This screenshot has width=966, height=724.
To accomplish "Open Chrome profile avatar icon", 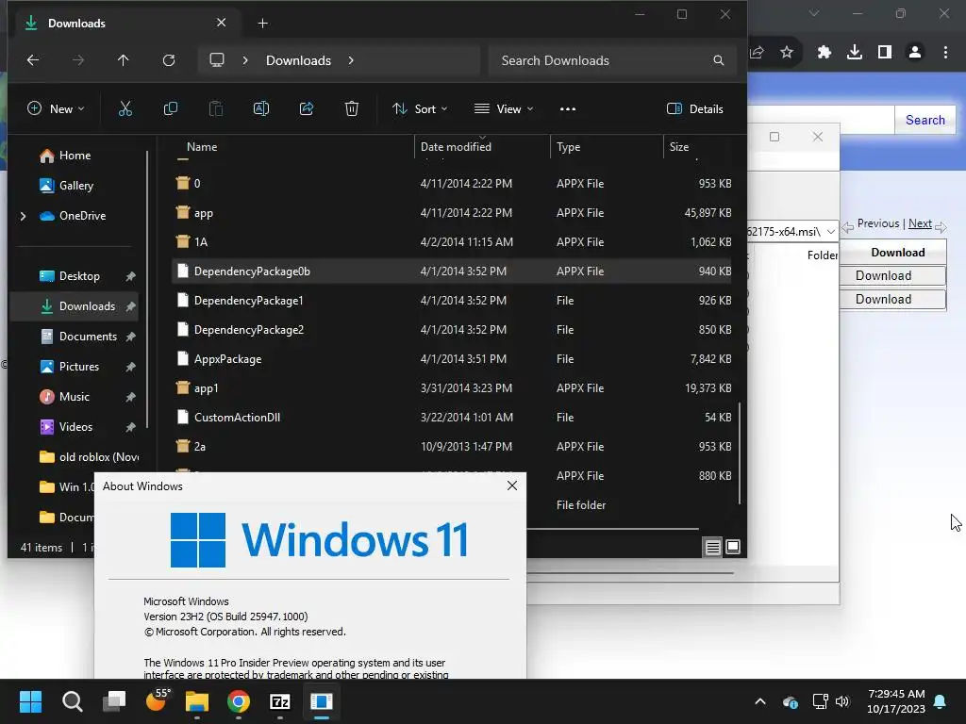I will (x=915, y=53).
